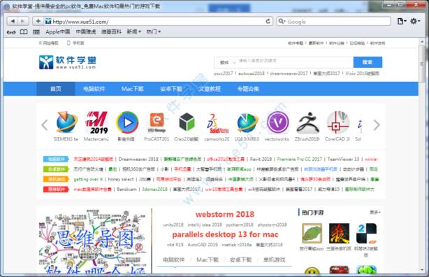Open the dreamweaver2017 hot search link

[289, 73]
